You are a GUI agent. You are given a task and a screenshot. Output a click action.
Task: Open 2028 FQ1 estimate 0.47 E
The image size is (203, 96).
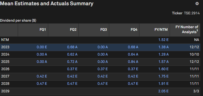42,84
